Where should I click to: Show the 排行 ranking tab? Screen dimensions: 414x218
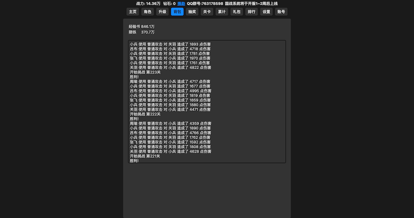tap(251, 12)
